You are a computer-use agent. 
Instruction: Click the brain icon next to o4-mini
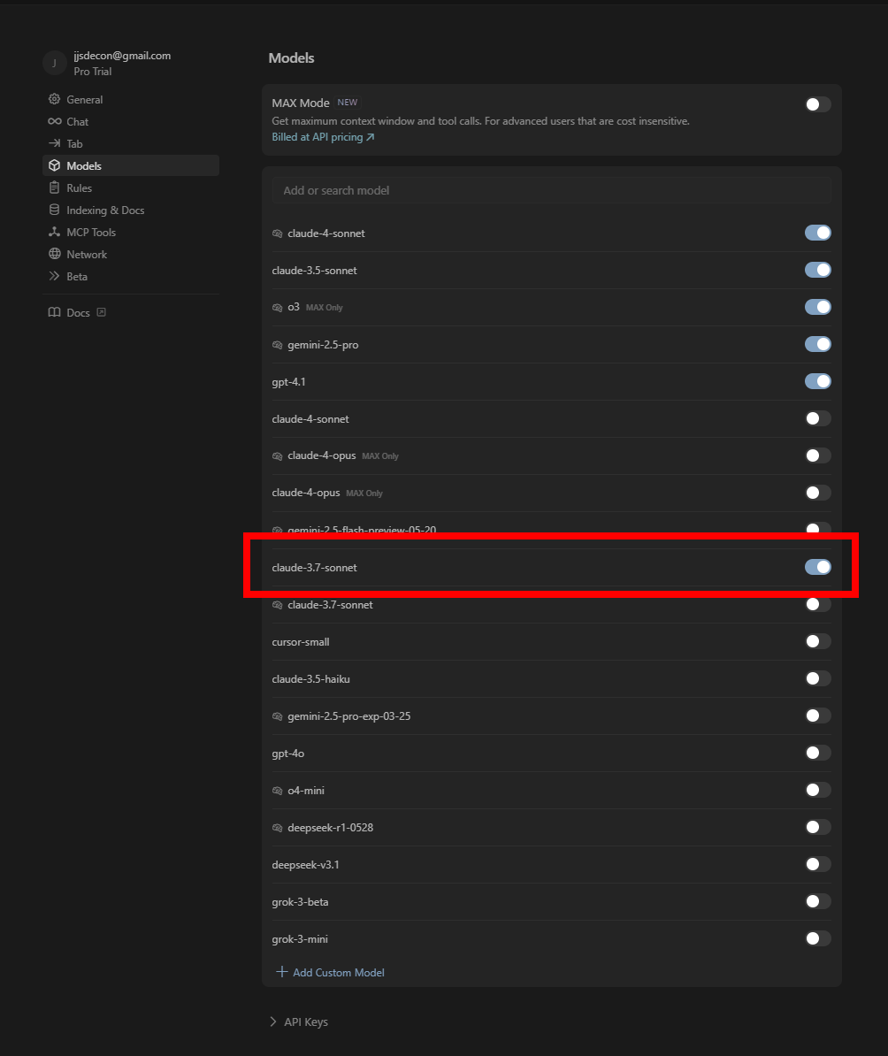coord(277,791)
